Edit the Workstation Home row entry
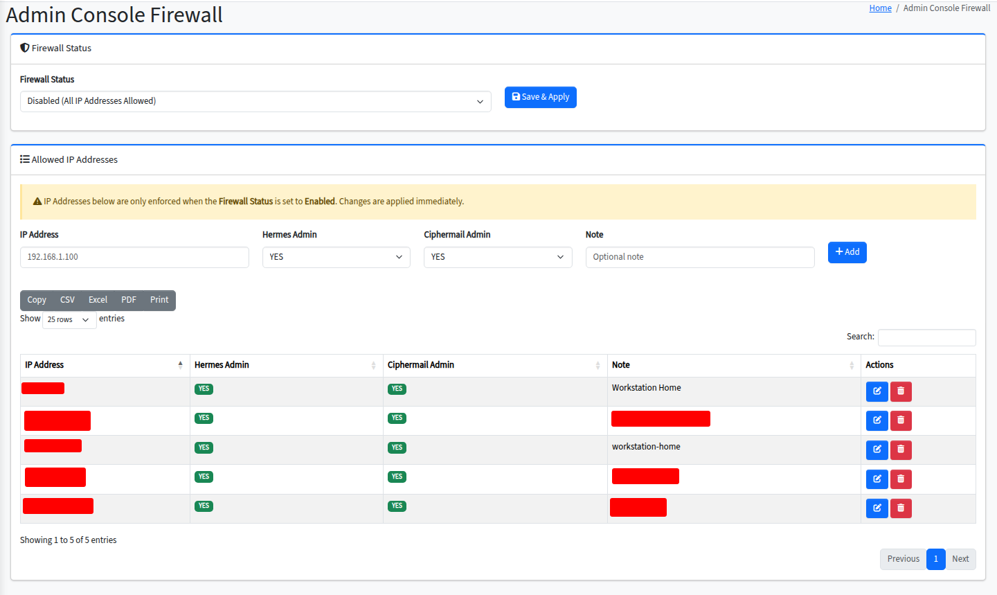This screenshot has width=997, height=595. (877, 391)
